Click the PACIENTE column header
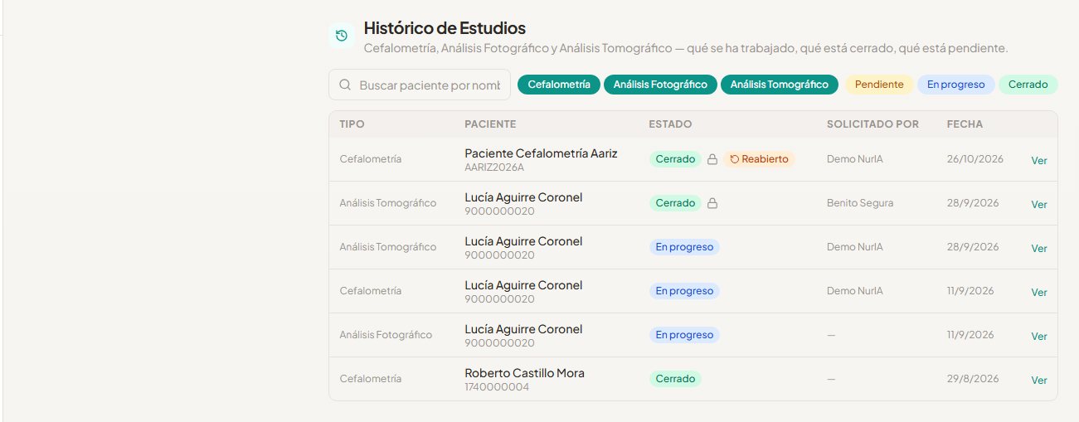 (x=490, y=124)
